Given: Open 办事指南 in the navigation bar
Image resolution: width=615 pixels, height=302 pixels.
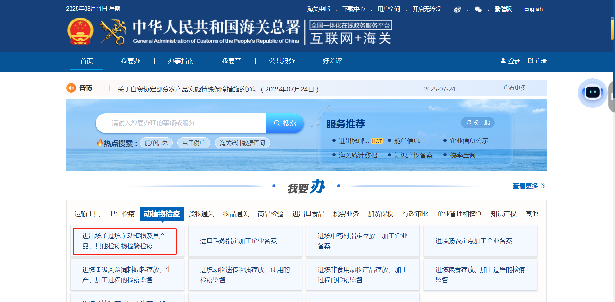Looking at the screenshot, I should coord(181,61).
